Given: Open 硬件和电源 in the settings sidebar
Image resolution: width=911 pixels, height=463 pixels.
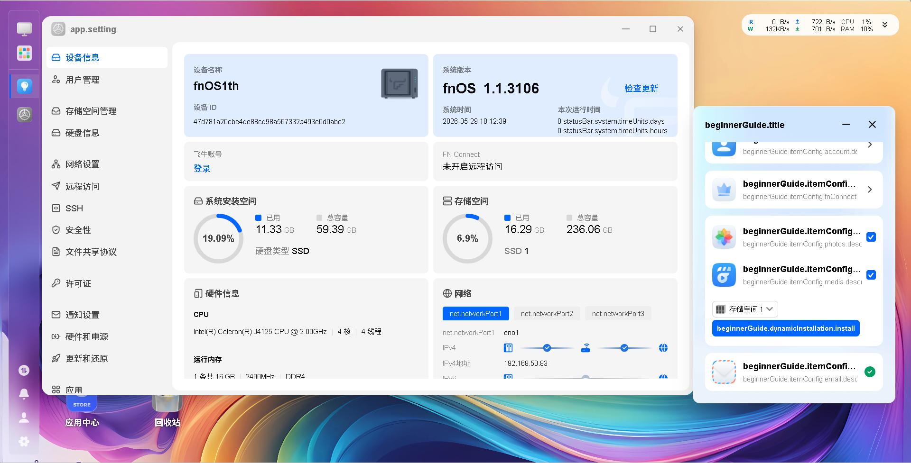Looking at the screenshot, I should (107, 336).
